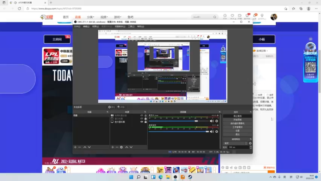Move scene down with the down arrow
This screenshot has width=321, height=181.
click(89, 147)
